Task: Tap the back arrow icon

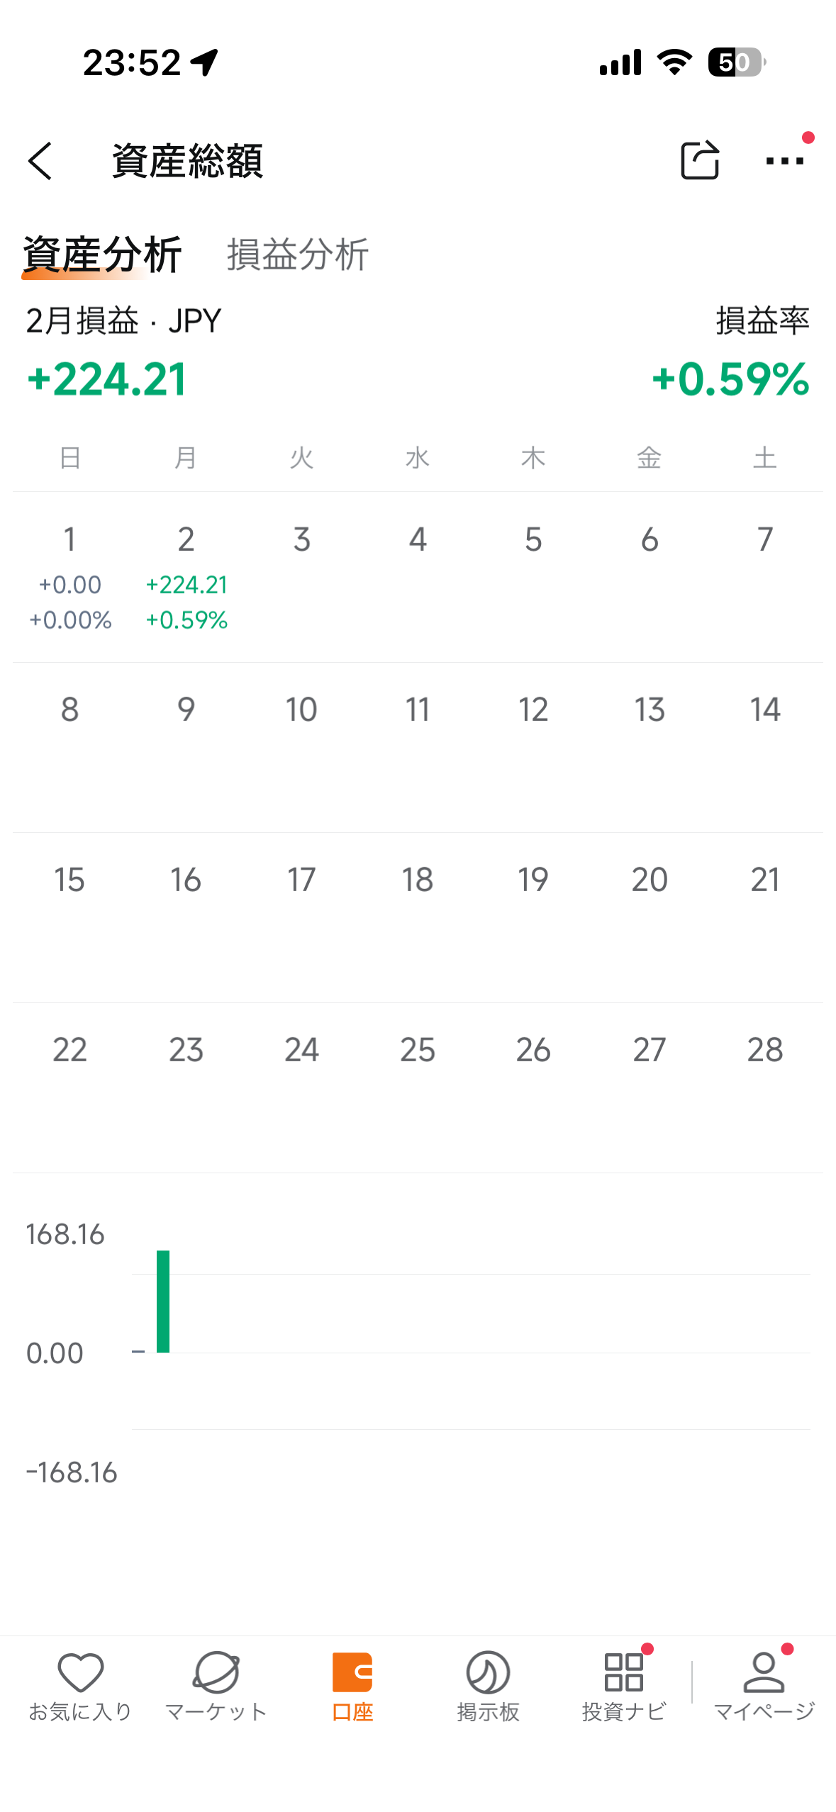Action: pos(40,161)
